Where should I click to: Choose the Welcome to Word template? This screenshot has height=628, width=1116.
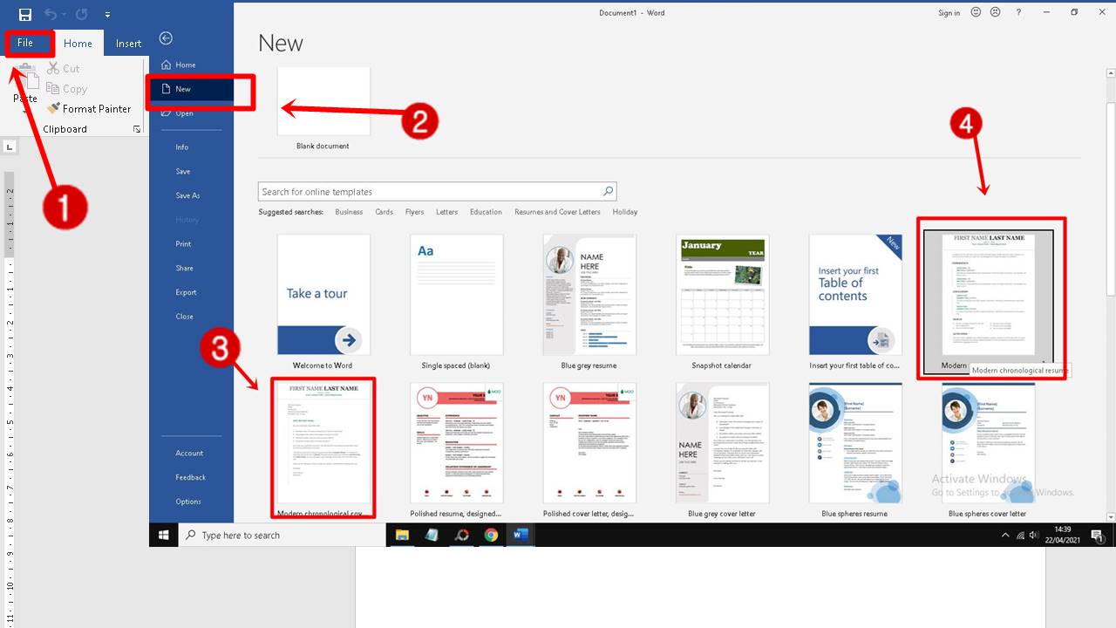click(323, 295)
